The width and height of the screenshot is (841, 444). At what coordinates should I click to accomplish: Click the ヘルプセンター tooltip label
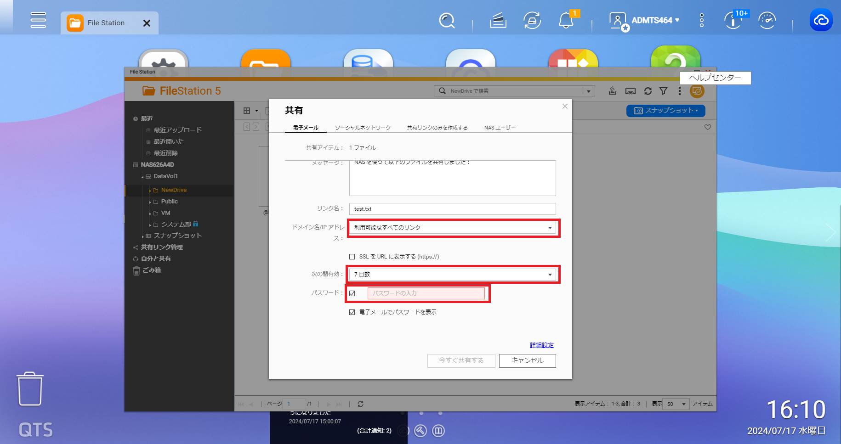tap(715, 78)
